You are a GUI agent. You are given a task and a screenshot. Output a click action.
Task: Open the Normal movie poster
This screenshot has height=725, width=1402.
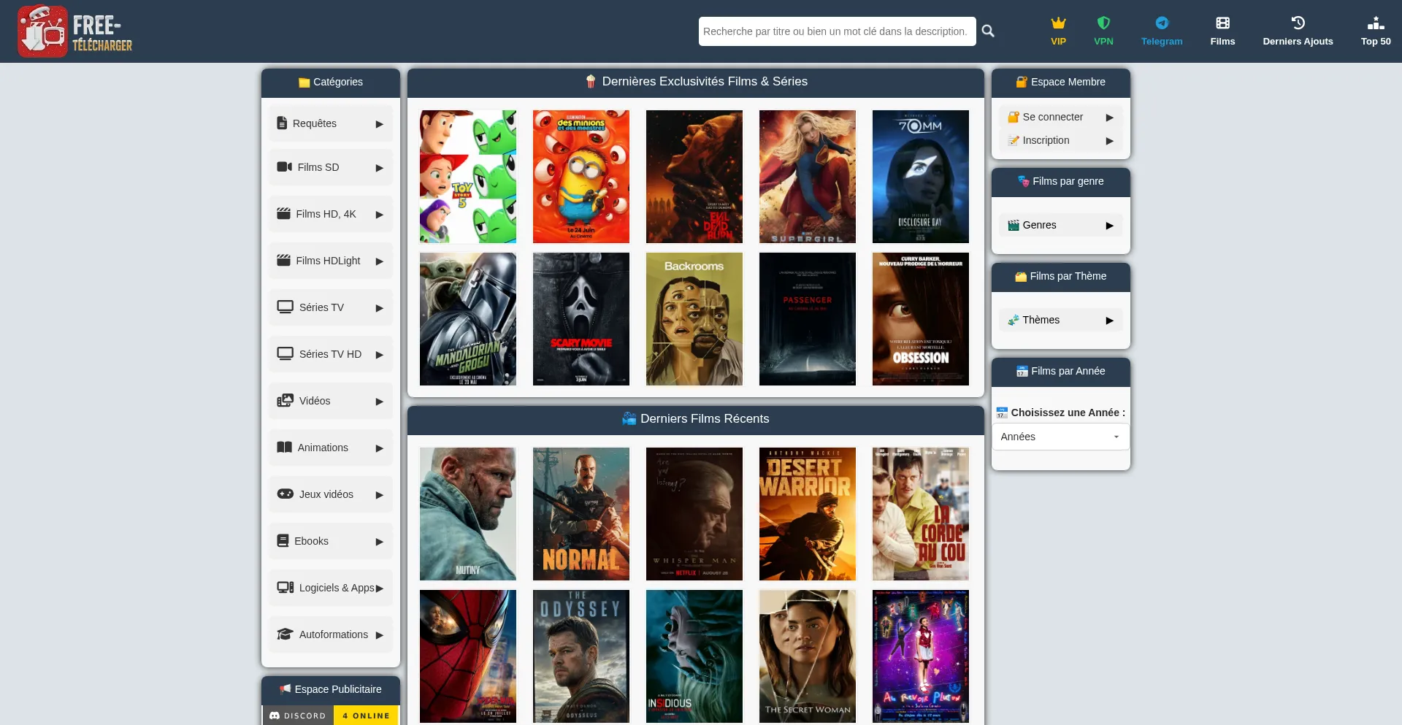[581, 514]
